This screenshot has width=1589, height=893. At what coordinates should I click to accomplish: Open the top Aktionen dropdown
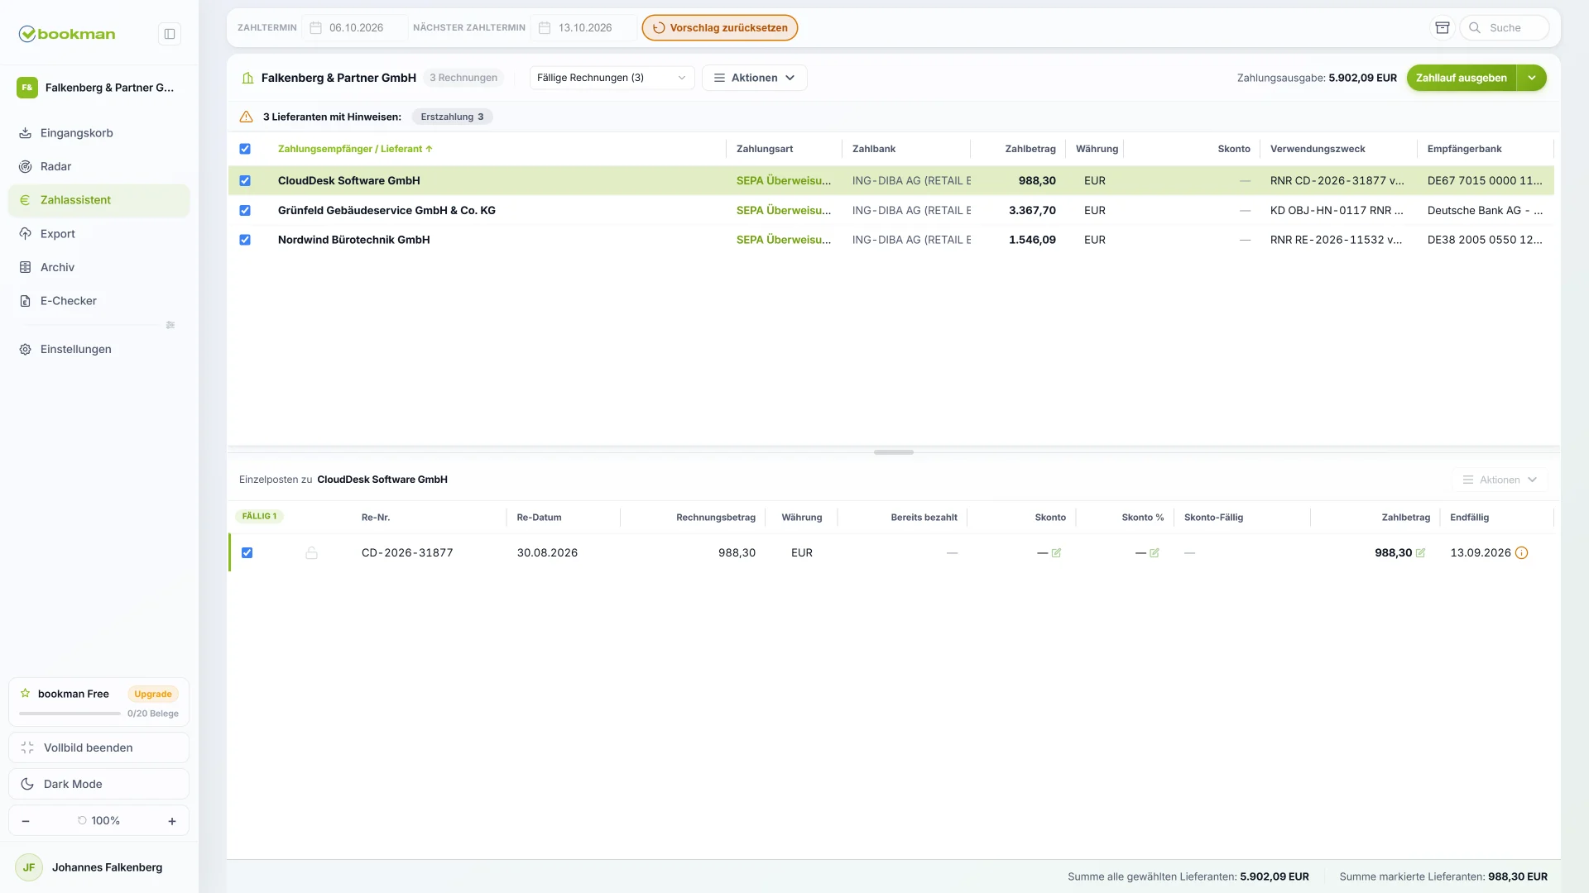754,78
